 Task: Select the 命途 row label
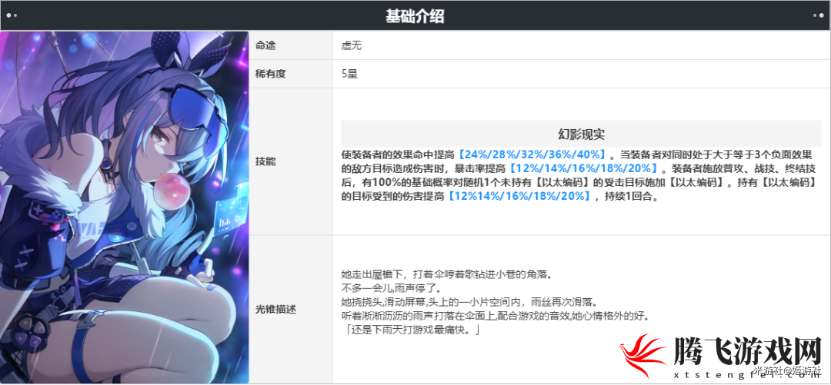point(265,45)
